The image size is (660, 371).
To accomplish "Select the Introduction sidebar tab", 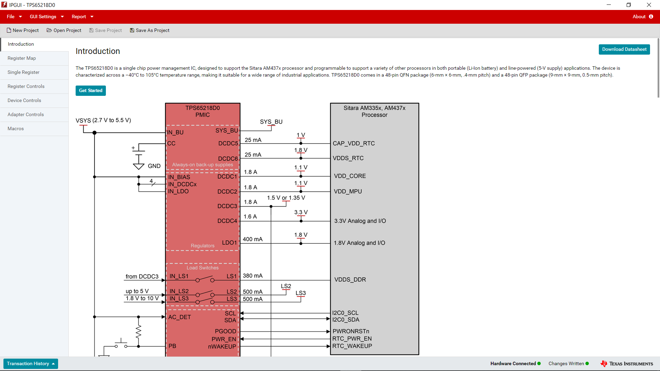I will (21, 44).
